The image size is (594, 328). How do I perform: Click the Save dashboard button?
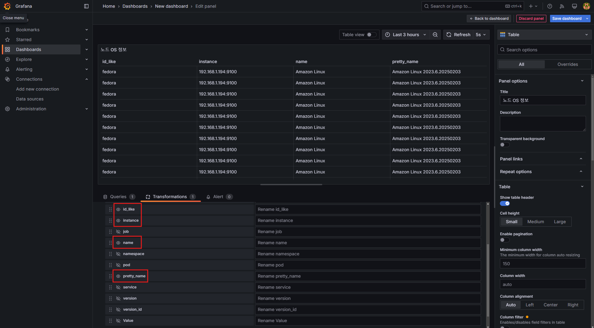coord(567,19)
